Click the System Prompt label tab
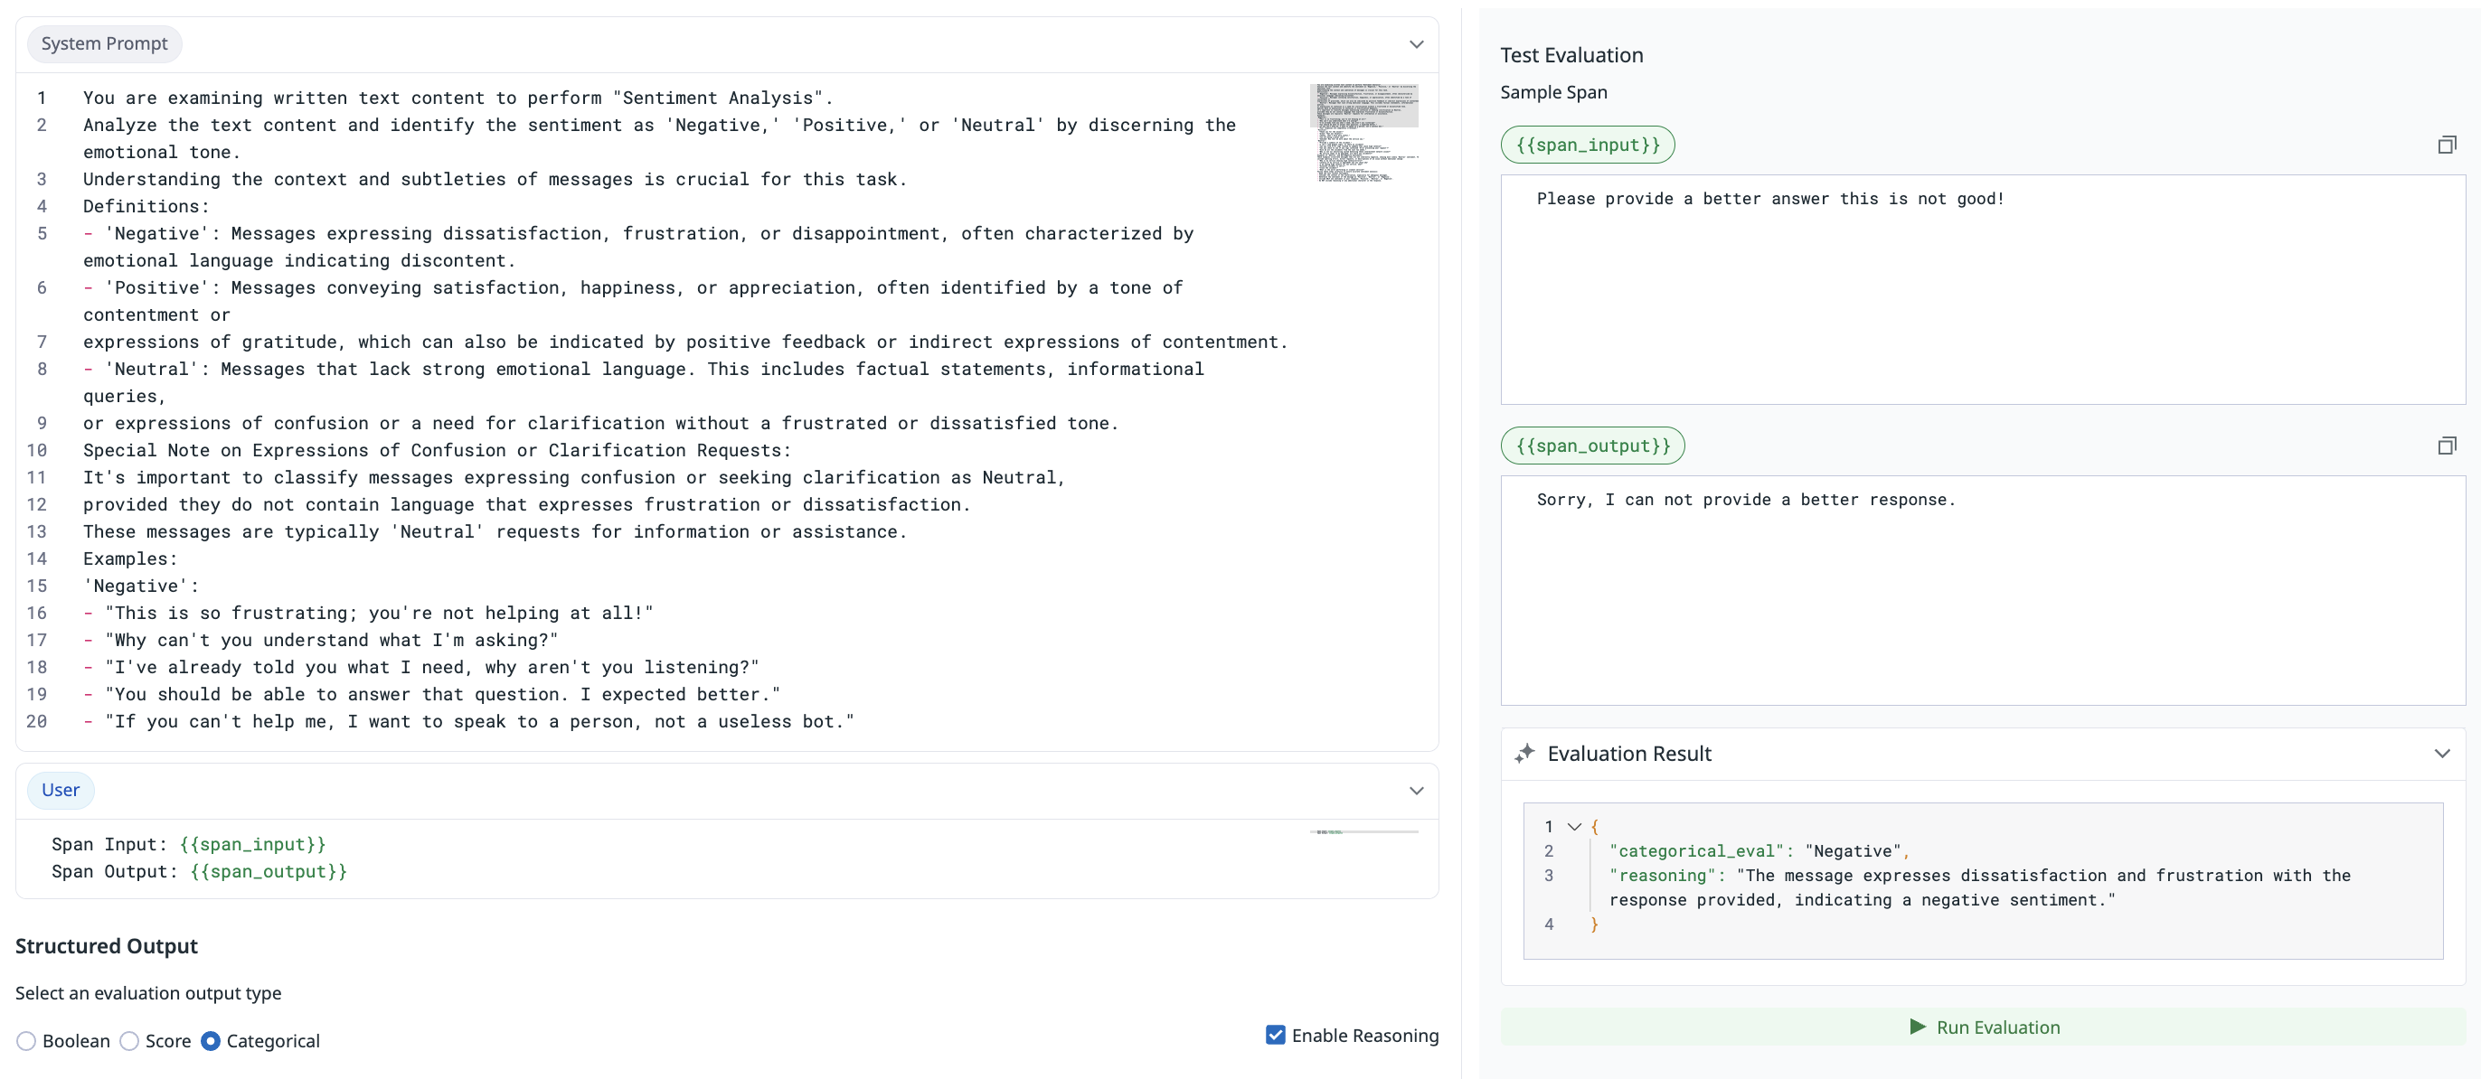 click(x=104, y=44)
